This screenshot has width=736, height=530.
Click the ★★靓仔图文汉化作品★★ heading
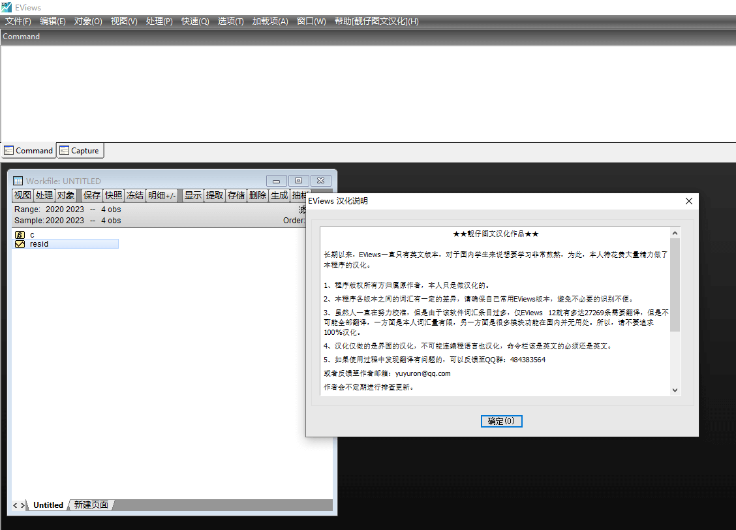click(496, 234)
